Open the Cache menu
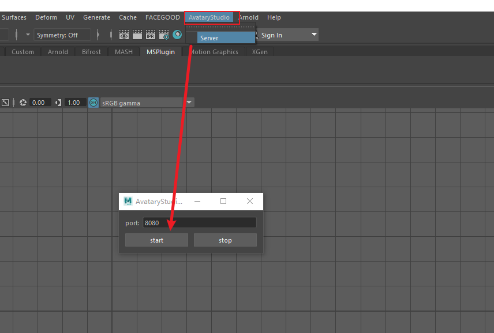 click(128, 18)
